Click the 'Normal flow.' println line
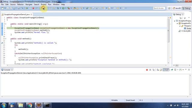This screenshot has height=108, width=192. [32, 32]
